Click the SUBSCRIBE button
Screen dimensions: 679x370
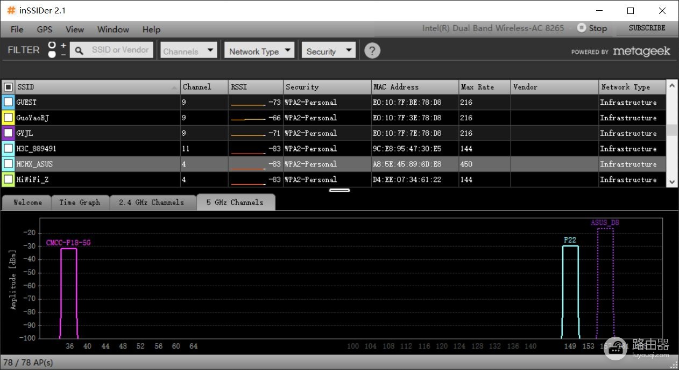point(647,28)
